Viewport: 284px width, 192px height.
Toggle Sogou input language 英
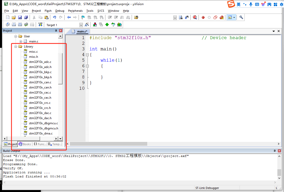(239, 4)
